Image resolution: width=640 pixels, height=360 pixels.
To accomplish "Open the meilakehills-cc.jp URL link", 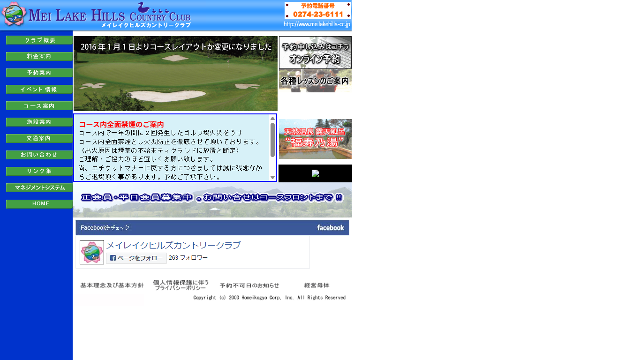I will coord(317,24).
